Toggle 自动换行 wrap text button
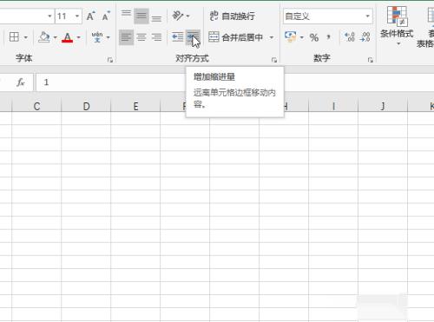Viewport: 434px width, 322px height. (232, 16)
